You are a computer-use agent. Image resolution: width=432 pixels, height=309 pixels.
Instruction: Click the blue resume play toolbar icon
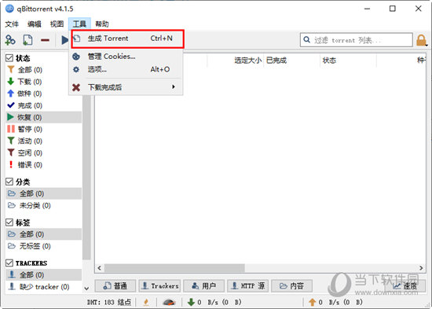pyautogui.click(x=64, y=40)
